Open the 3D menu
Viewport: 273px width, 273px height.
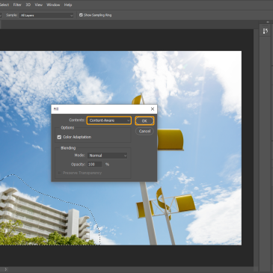28,4
